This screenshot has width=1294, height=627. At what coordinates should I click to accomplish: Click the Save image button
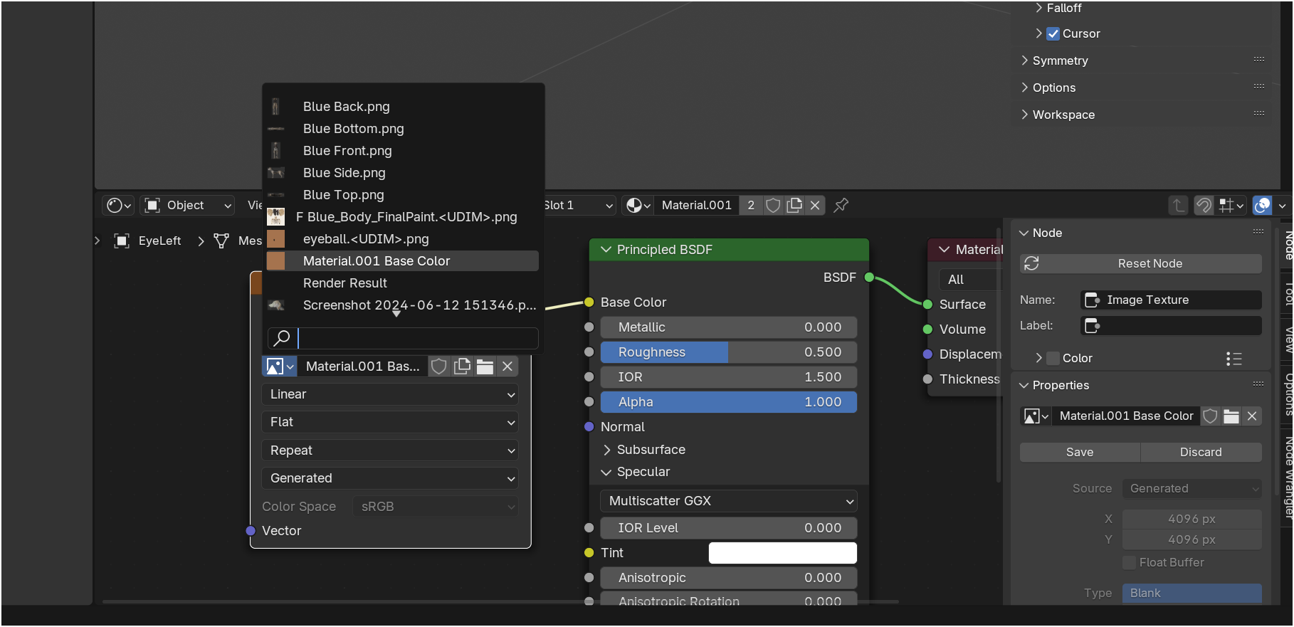1080,452
